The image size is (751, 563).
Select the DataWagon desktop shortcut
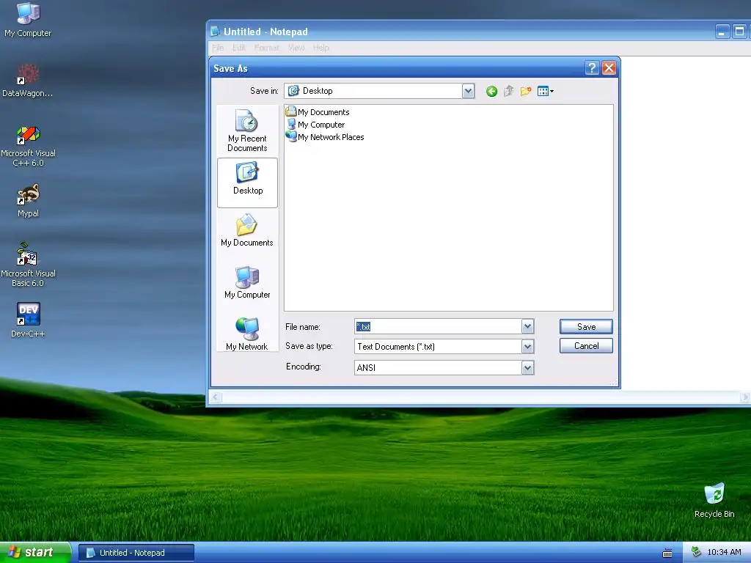click(28, 81)
